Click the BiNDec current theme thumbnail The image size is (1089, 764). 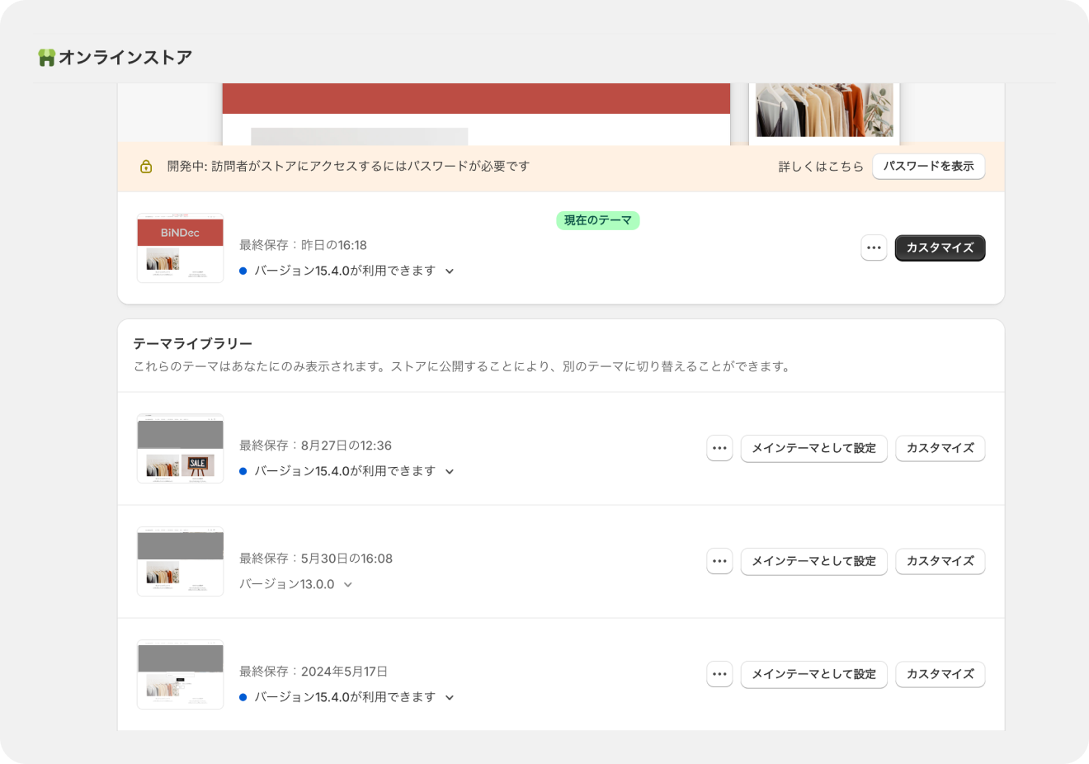click(x=180, y=248)
